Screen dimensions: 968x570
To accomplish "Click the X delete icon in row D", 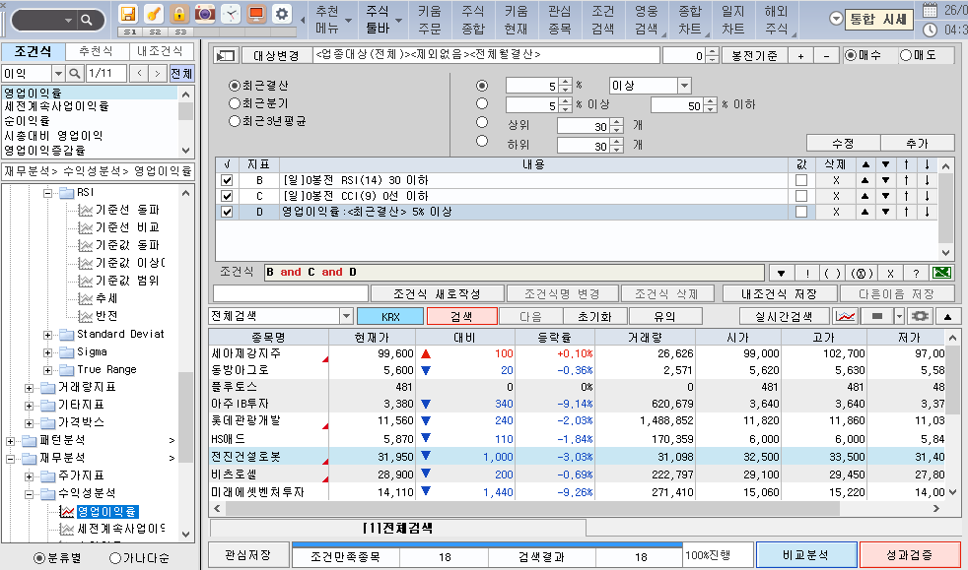I will (836, 212).
